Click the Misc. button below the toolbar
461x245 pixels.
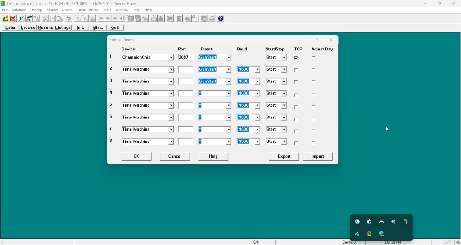coord(98,27)
